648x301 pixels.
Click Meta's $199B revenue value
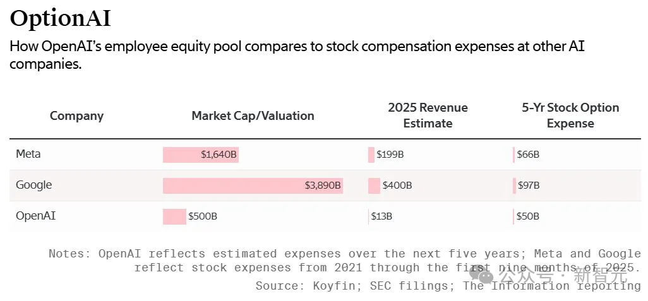[390, 155]
